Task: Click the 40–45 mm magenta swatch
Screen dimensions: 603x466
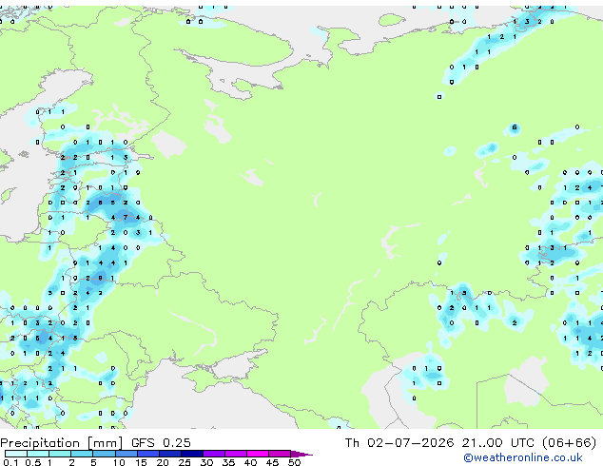Action: tap(258, 454)
